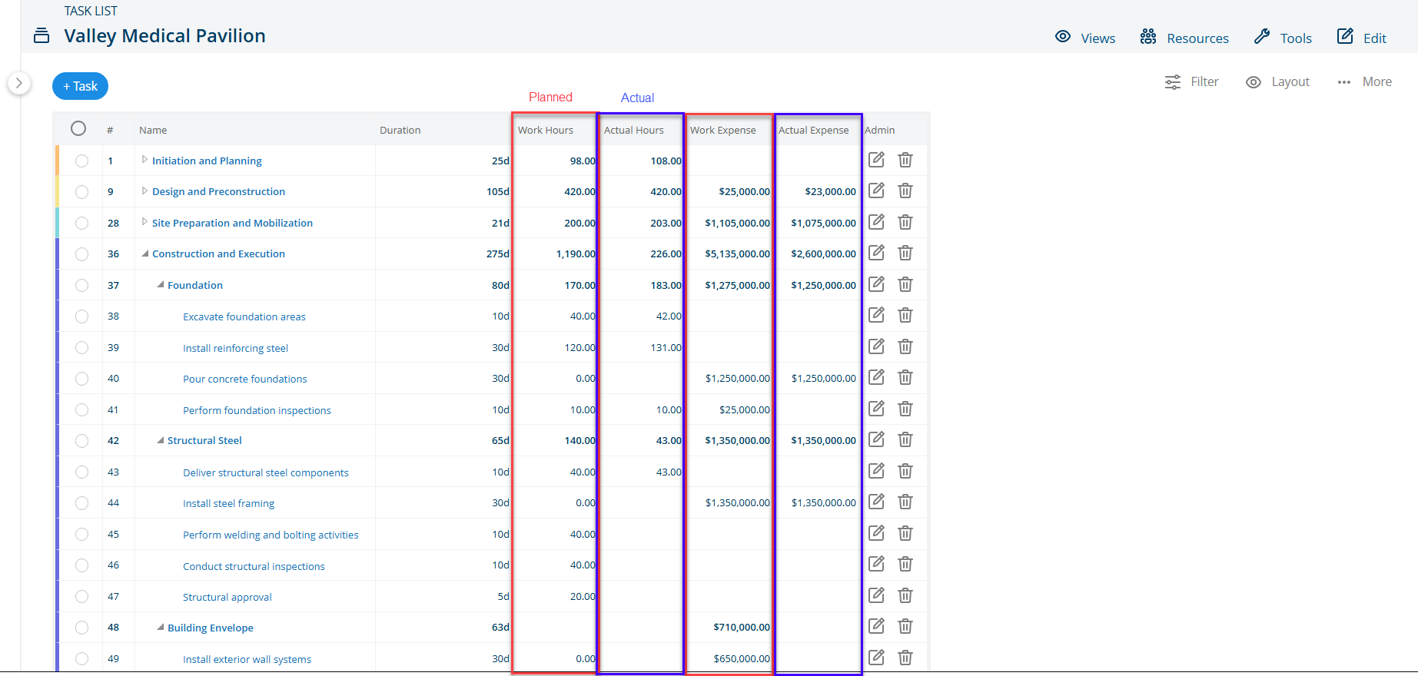1418x676 pixels.
Task: Sort by the Actual Expense column header
Action: [x=813, y=130]
